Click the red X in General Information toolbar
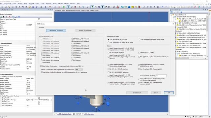The height and width of the screenshot is (118, 211). [x=10, y=17]
